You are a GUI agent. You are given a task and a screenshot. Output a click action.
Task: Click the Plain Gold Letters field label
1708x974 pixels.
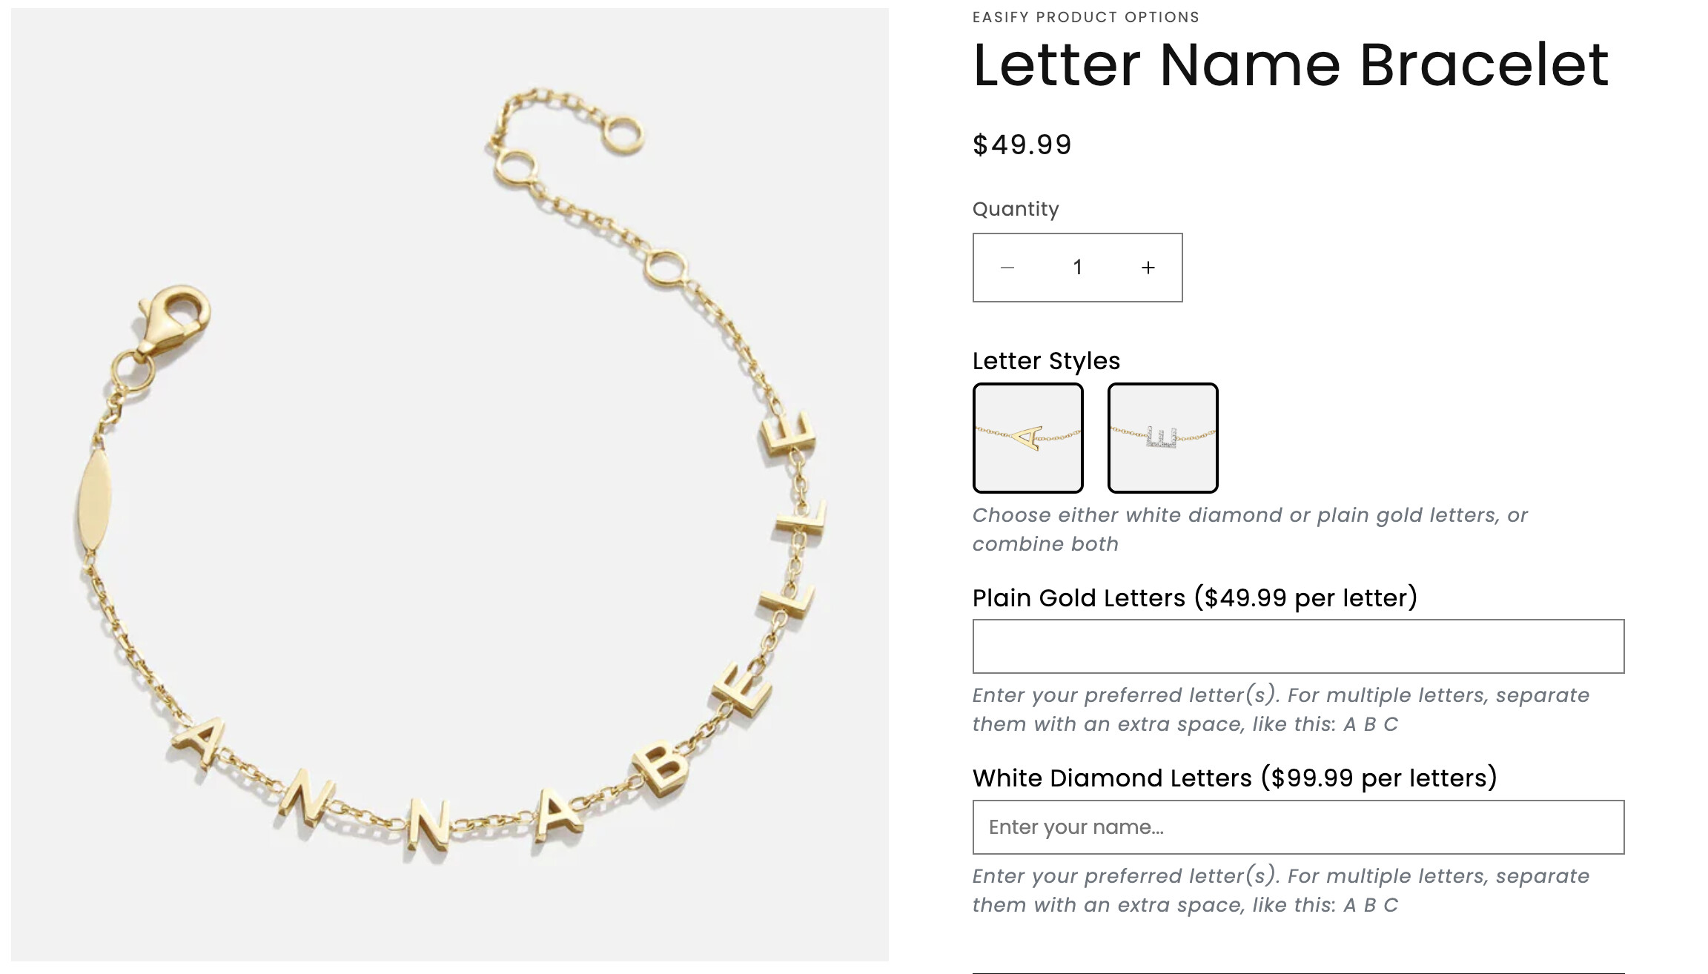tap(1194, 598)
